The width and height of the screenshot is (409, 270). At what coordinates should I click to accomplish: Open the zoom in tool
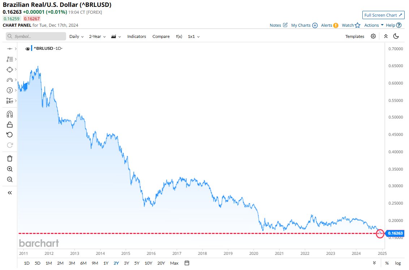click(10, 169)
